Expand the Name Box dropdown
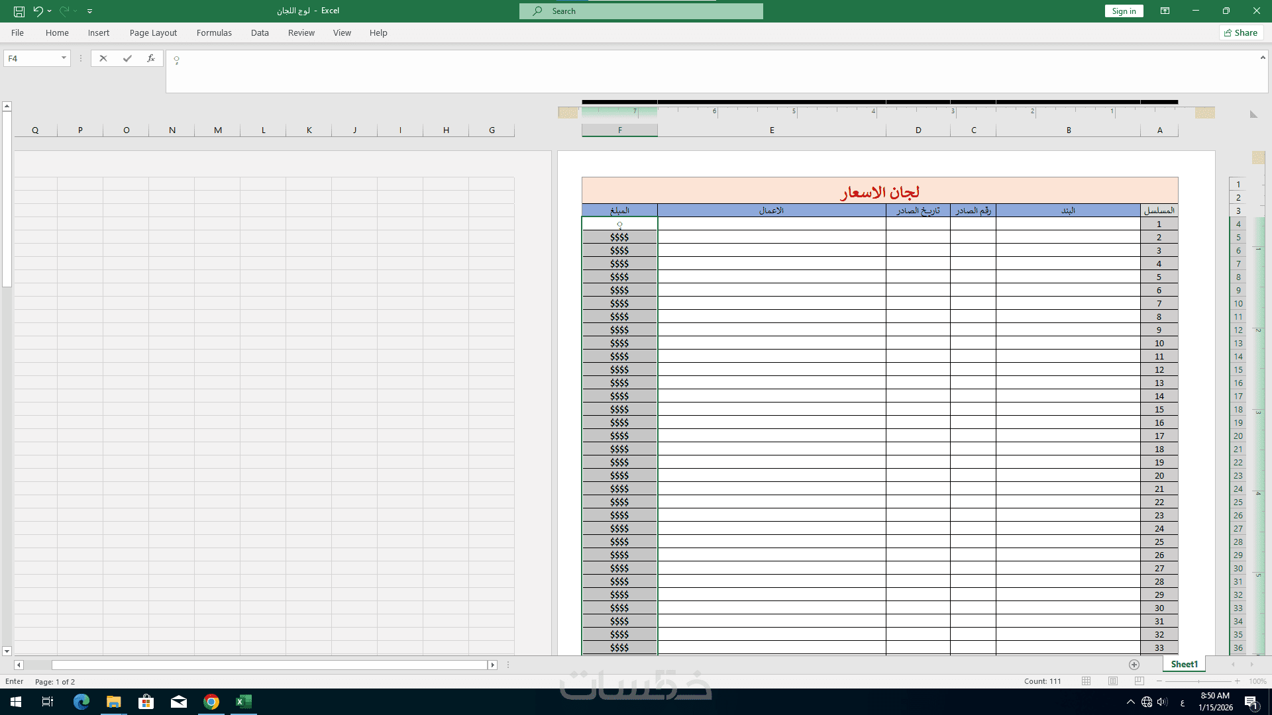 (x=64, y=58)
